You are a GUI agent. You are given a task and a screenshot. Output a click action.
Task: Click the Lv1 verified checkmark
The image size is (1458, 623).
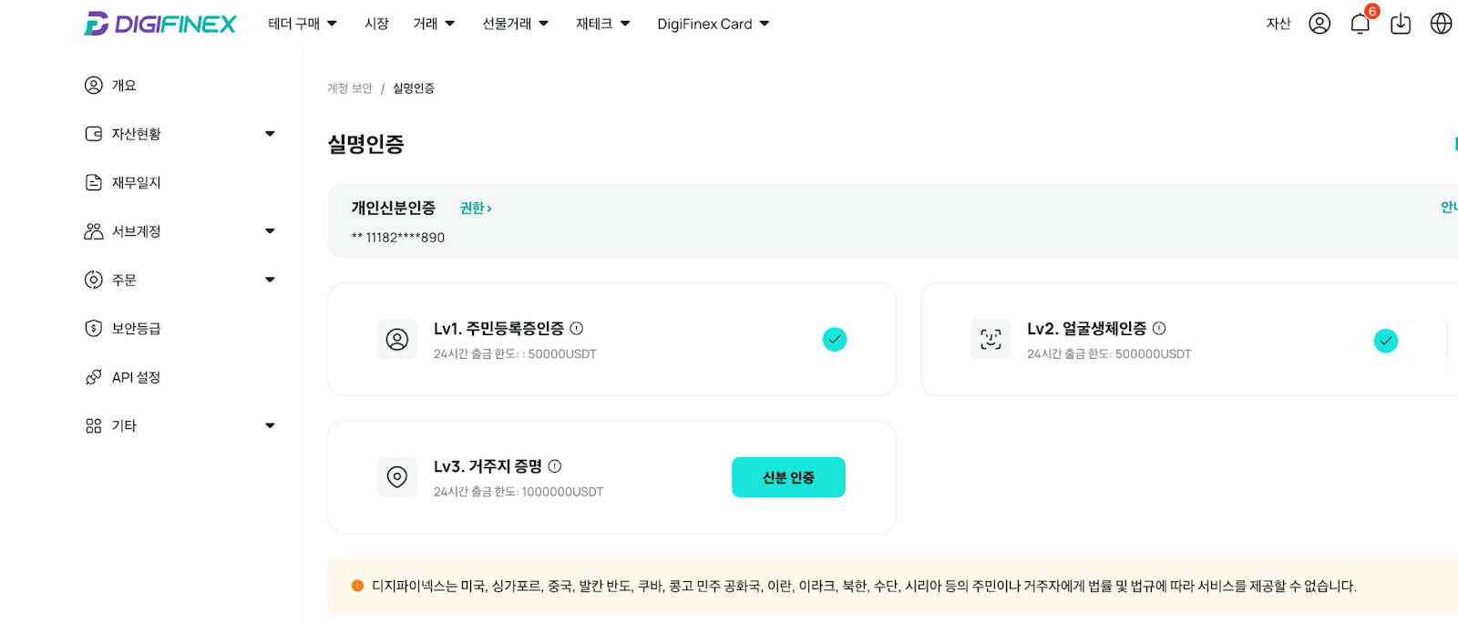[x=835, y=340]
